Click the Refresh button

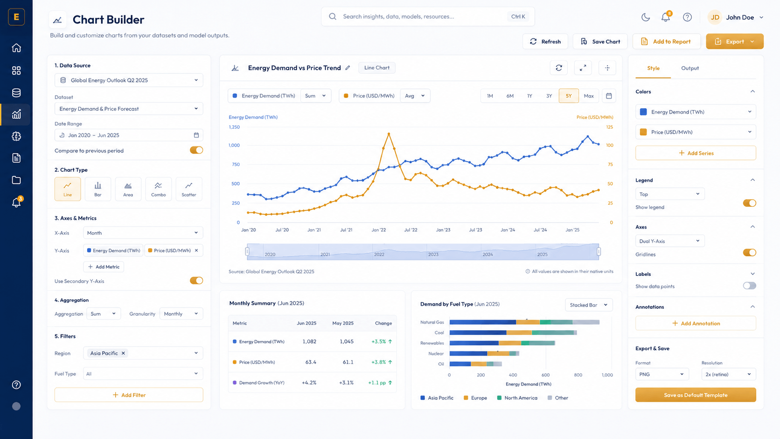click(x=545, y=42)
